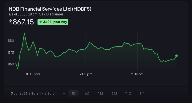Select the 1D time range tab

(x=74, y=93)
